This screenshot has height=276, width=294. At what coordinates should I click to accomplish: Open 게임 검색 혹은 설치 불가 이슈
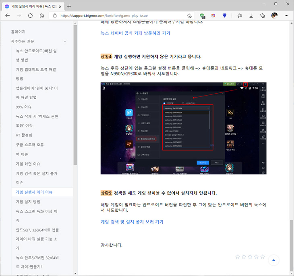(x=37, y=178)
